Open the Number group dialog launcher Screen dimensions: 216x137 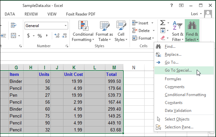click(x=66, y=46)
